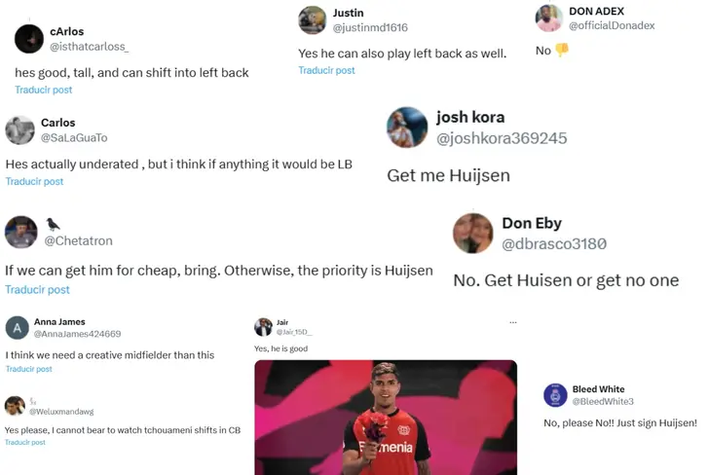Click the @Chetatron profile avatar
Image resolution: width=709 pixels, height=475 pixels.
tap(21, 233)
